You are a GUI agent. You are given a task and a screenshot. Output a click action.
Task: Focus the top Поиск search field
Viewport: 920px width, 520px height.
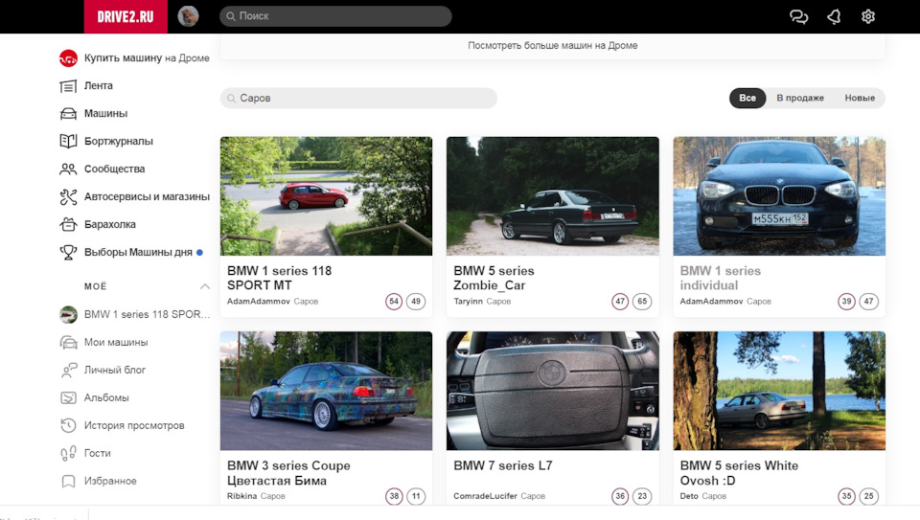(335, 16)
